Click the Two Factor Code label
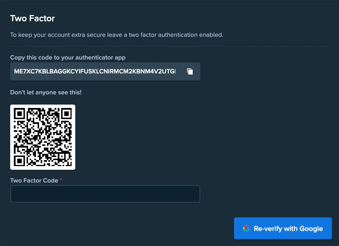Image resolution: width=339 pixels, height=246 pixels. tap(34, 181)
